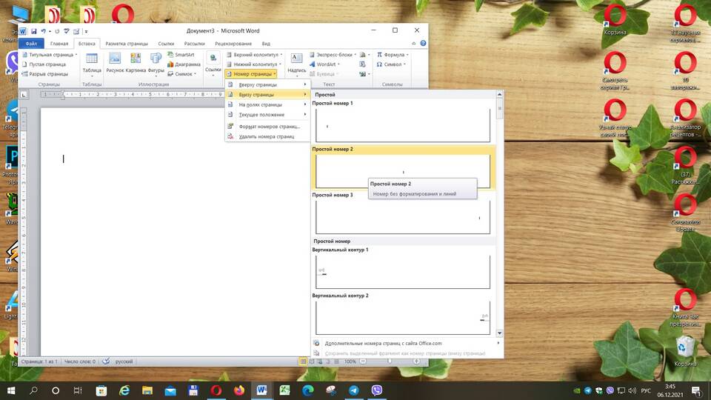Click the Windows Start button
The image size is (711, 400).
(x=11, y=390)
